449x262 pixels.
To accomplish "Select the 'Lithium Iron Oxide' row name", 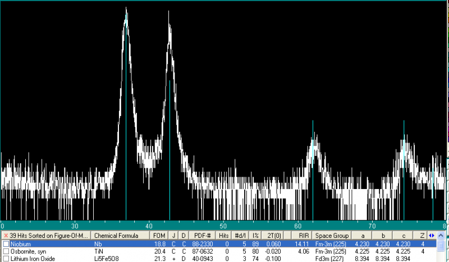I will tap(33, 259).
